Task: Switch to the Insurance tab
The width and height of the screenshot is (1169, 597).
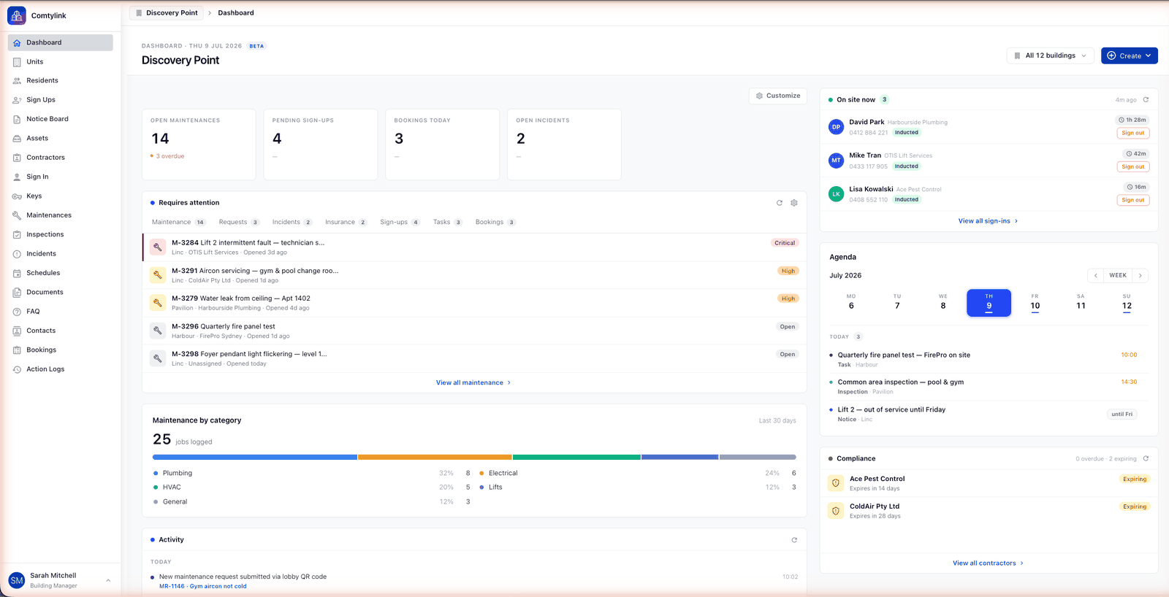Action: (x=346, y=222)
